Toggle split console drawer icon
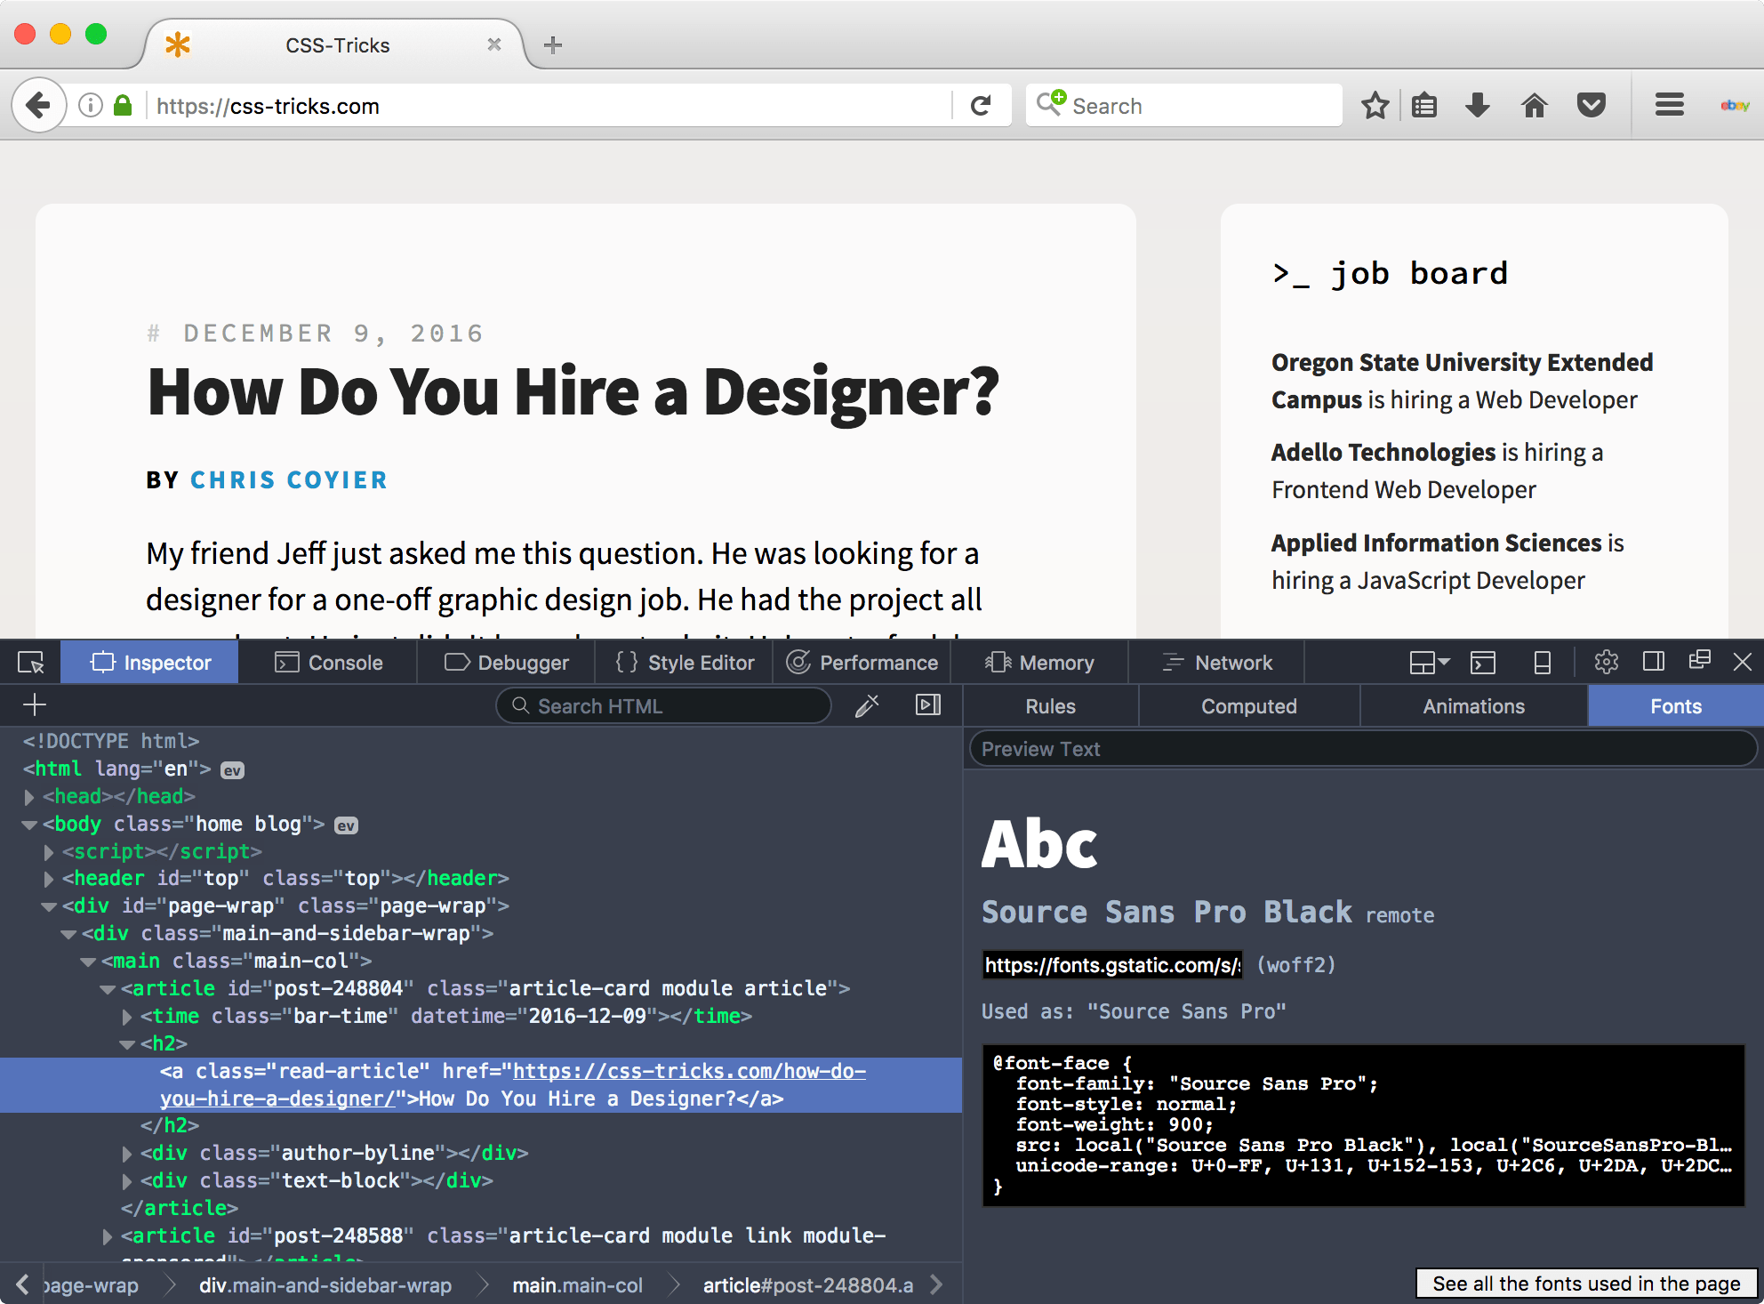The width and height of the screenshot is (1764, 1304). click(1483, 663)
